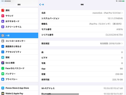Viewport: 126px width, 95px height.
Task: Tap the 画面表示と明るさ AA icon
Action: (x=3, y=46)
